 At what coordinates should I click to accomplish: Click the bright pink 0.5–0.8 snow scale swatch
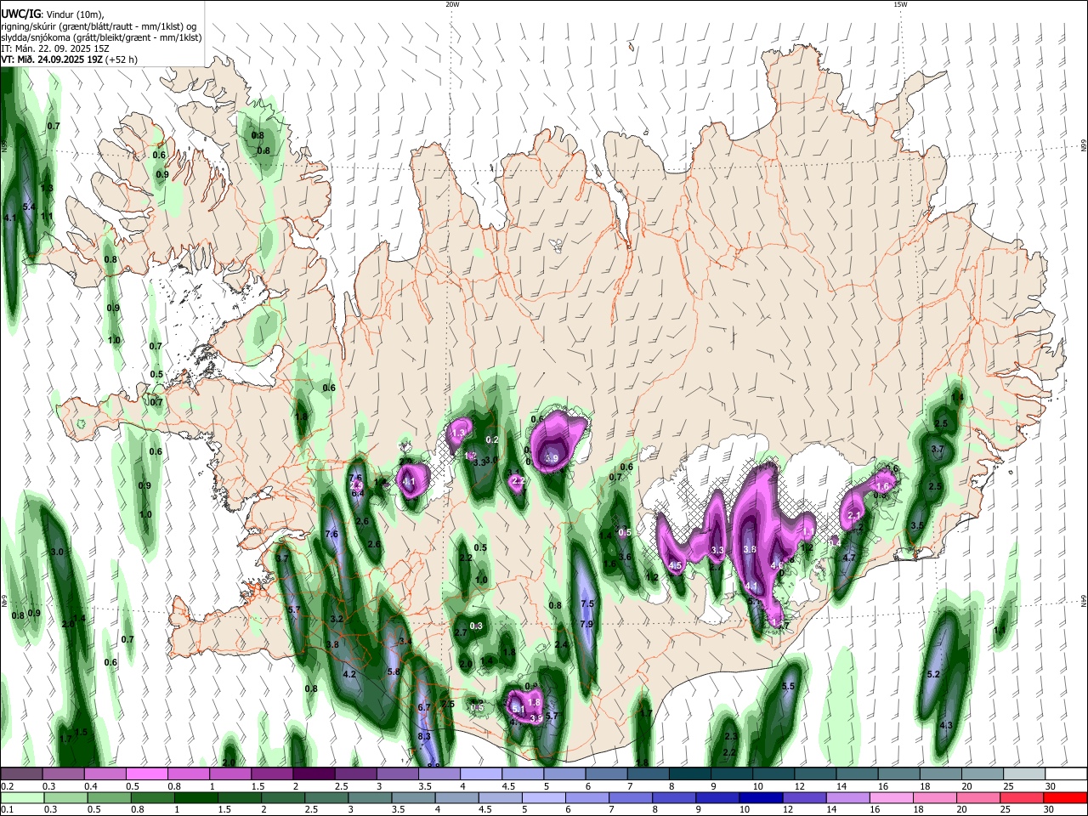pyautogui.click(x=147, y=774)
